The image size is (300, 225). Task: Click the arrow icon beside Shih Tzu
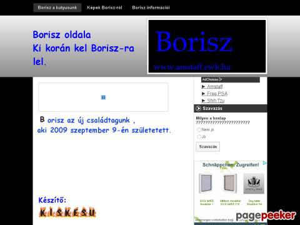coord(204,101)
